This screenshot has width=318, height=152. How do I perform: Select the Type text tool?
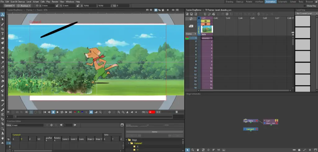2,33
